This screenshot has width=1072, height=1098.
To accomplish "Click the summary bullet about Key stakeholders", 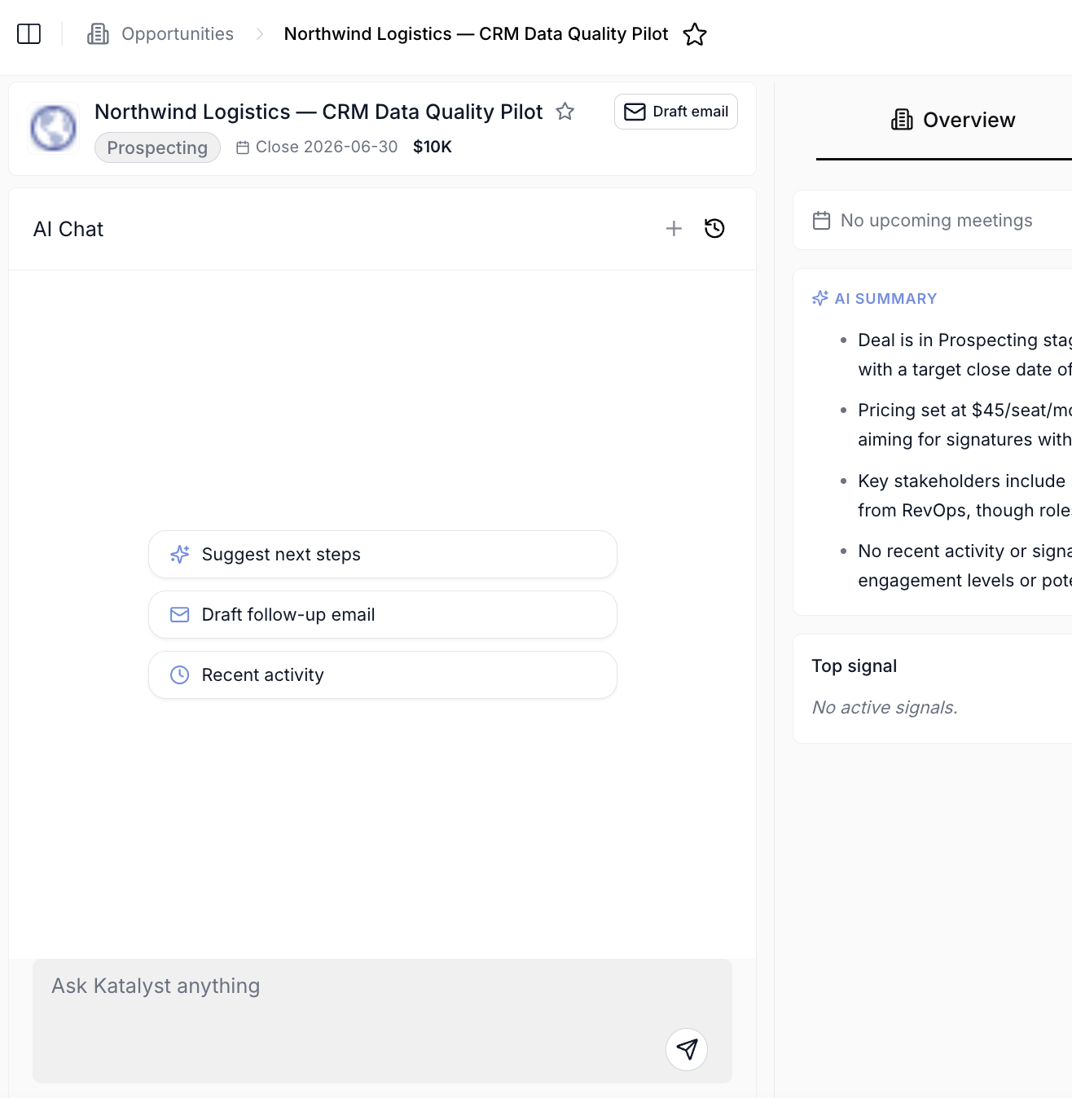I will pos(964,496).
